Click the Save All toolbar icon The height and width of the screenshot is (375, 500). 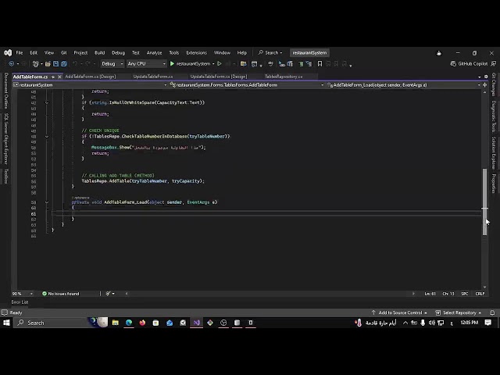coord(64,64)
